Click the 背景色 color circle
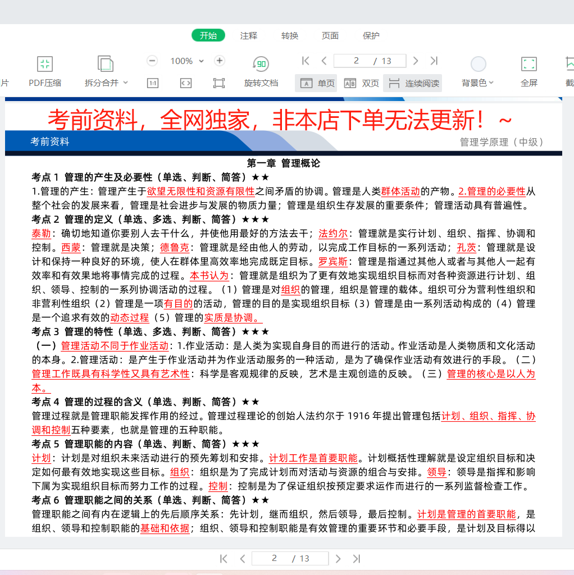Viewport: 574px width, 575px height. point(479,64)
